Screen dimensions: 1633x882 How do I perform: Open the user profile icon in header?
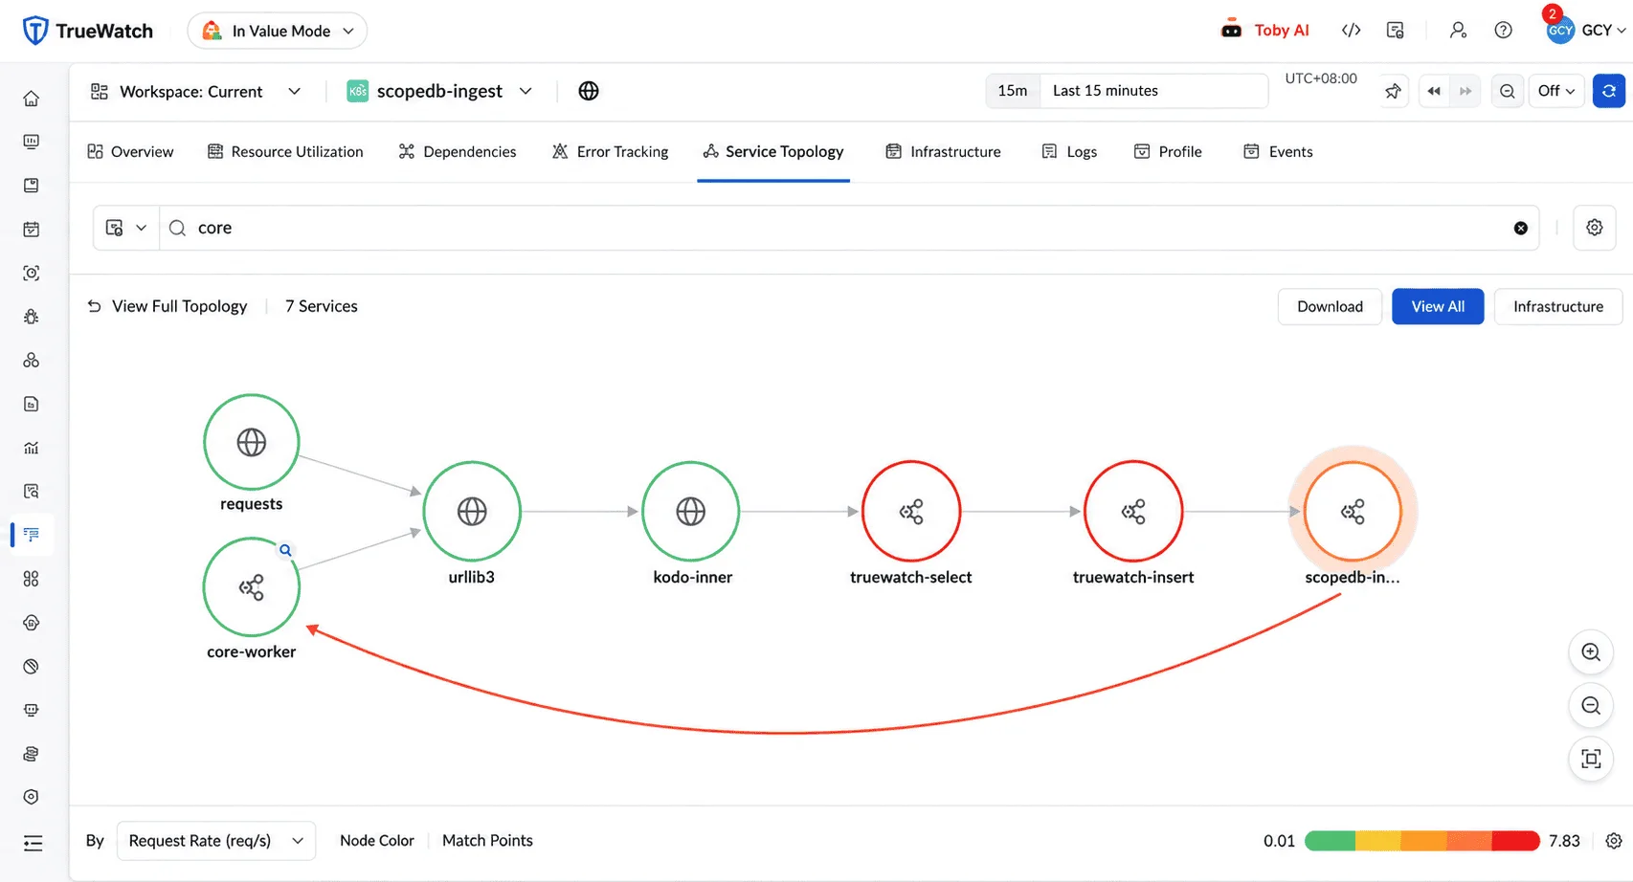[x=1458, y=31]
